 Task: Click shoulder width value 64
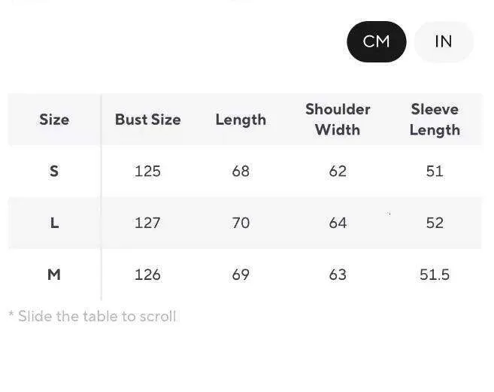point(338,223)
